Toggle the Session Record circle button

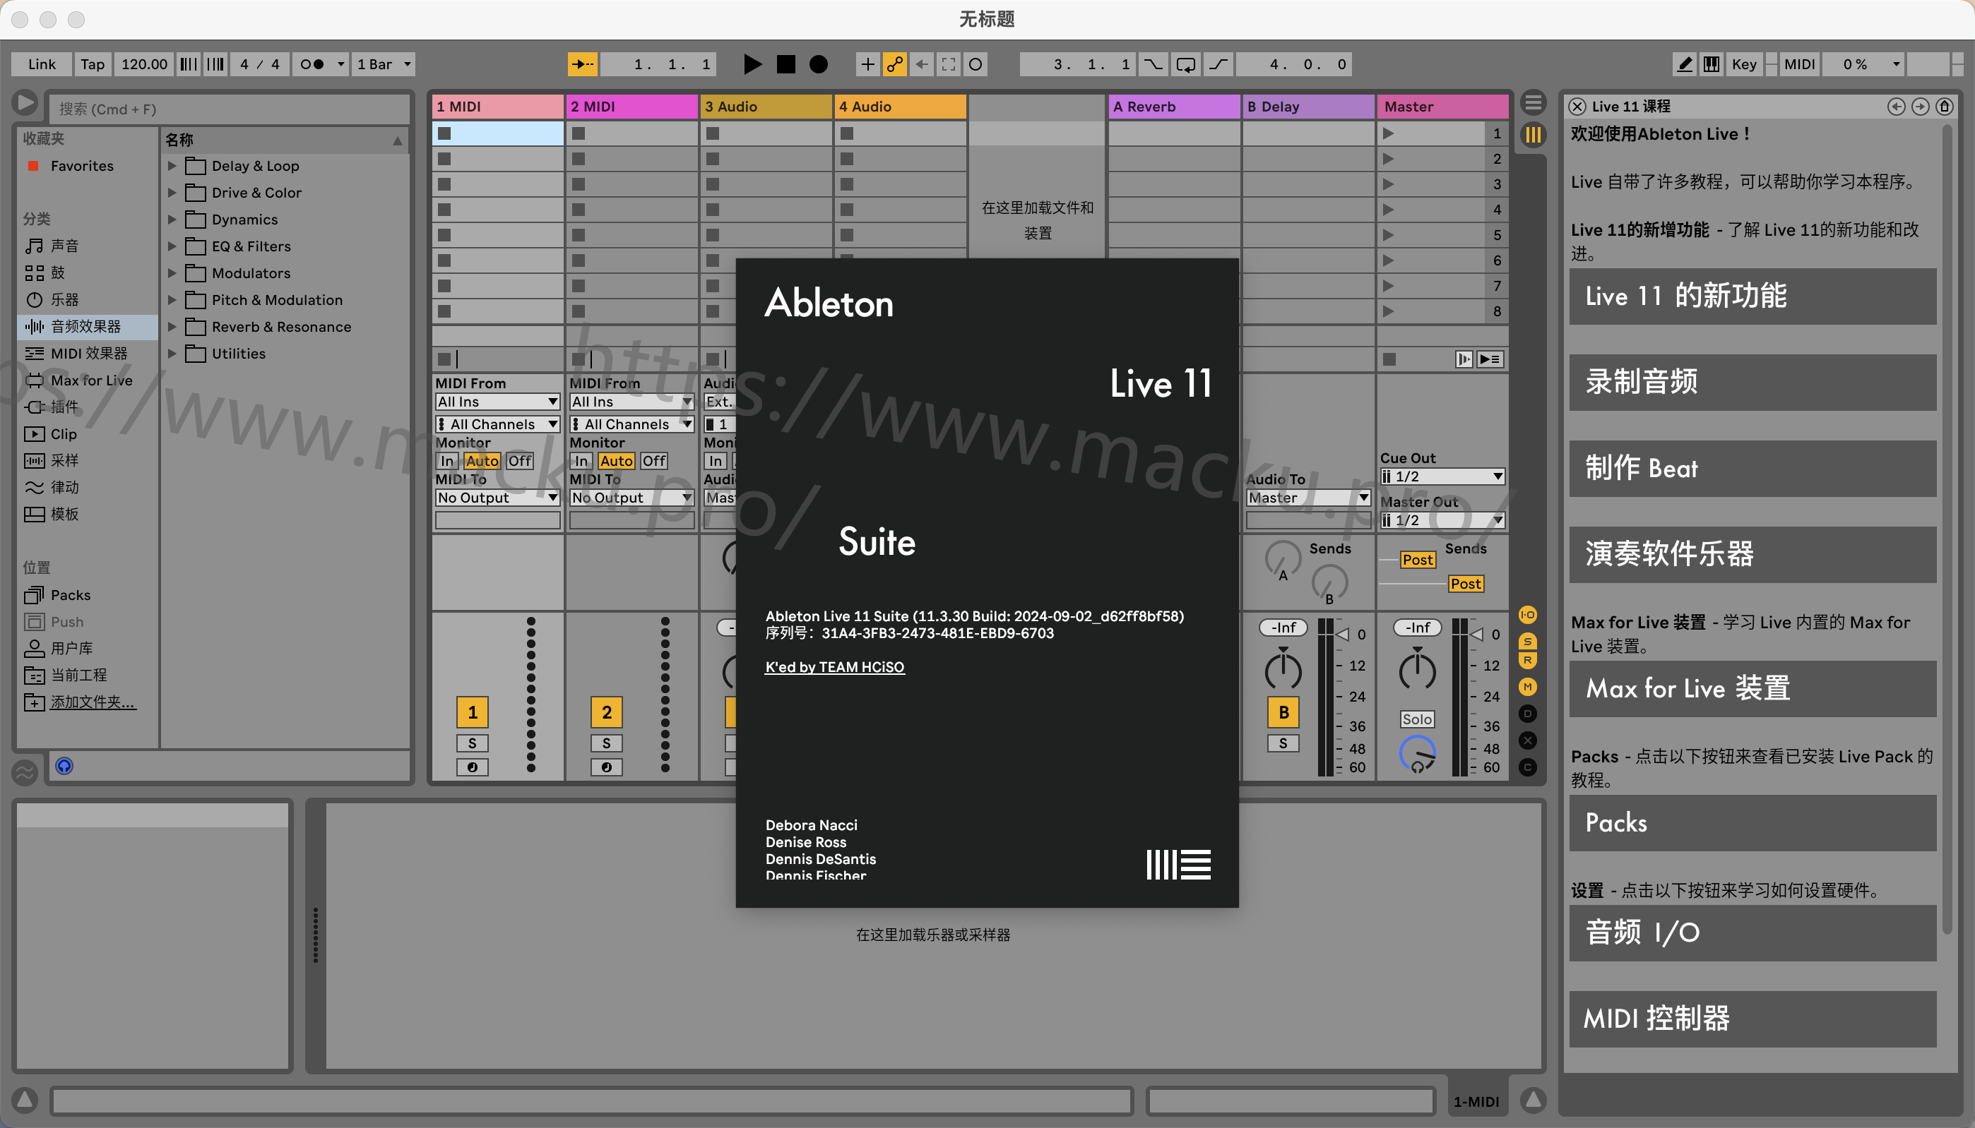tap(976, 64)
